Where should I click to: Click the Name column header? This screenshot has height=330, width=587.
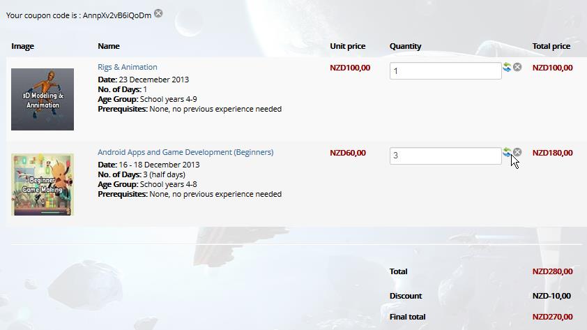click(x=109, y=46)
